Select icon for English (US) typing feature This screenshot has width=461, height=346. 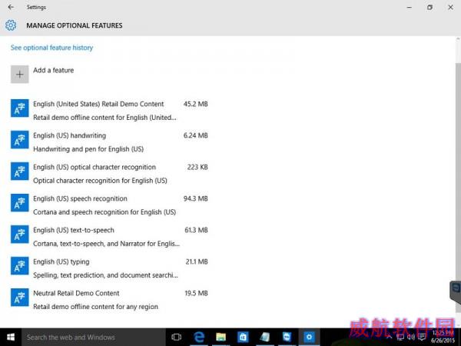20,265
